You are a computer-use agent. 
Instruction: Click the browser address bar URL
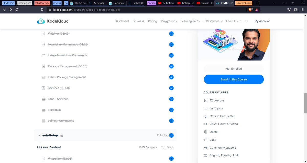(87, 10)
